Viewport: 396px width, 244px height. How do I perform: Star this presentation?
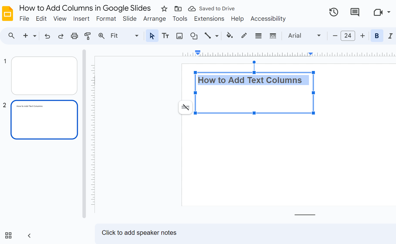pyautogui.click(x=164, y=9)
